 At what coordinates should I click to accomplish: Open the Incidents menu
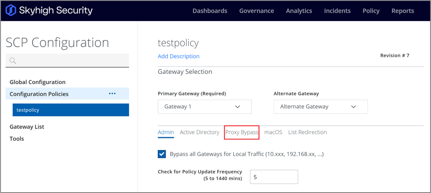click(337, 11)
